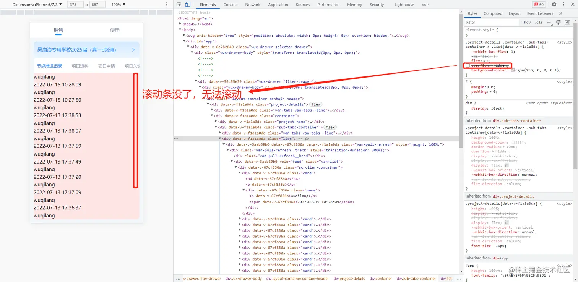The width and height of the screenshot is (578, 282).
Task: Open the ellipsis actions on the selected list node
Action: pos(176,139)
